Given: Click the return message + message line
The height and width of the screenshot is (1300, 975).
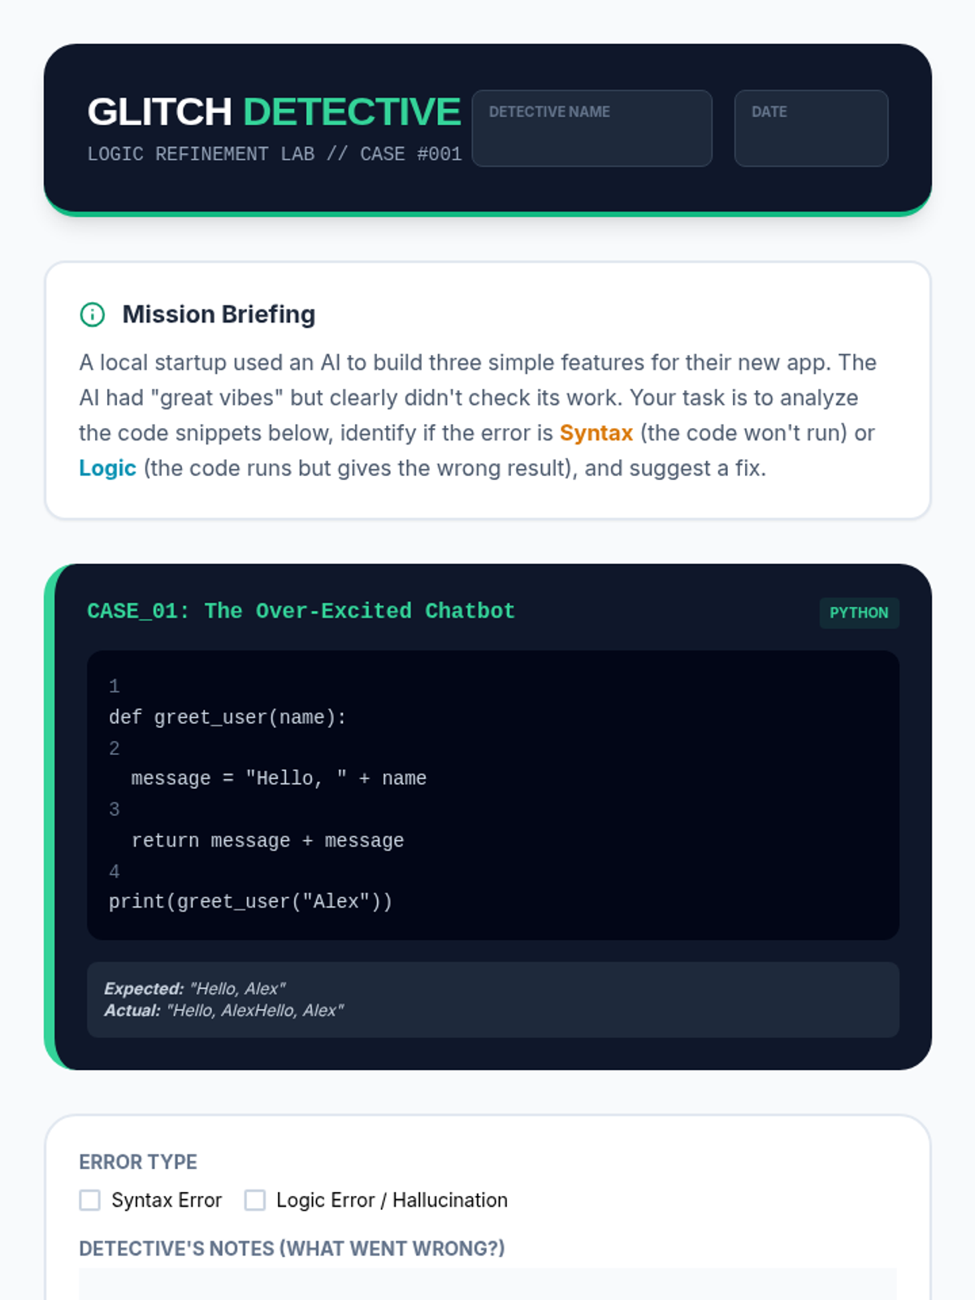Looking at the screenshot, I should [x=267, y=841].
